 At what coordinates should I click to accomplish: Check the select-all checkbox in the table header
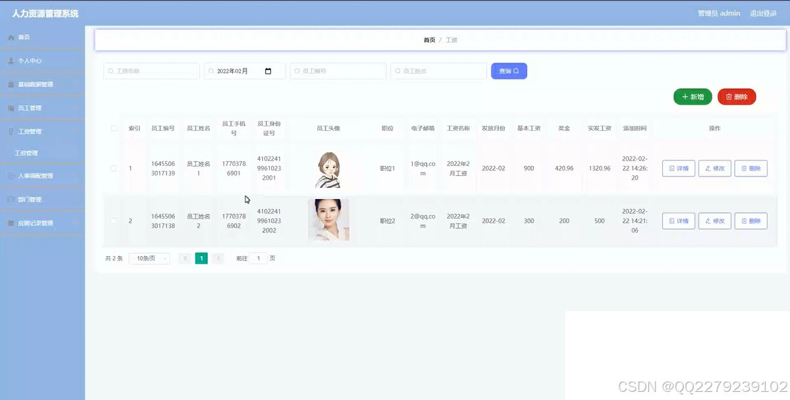(x=114, y=128)
